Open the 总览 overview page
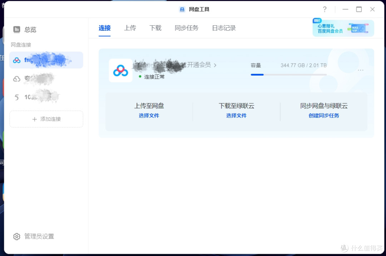Image resolution: width=386 pixels, height=256 pixels. coord(25,30)
